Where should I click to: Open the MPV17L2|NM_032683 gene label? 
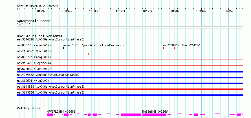coord(61,112)
